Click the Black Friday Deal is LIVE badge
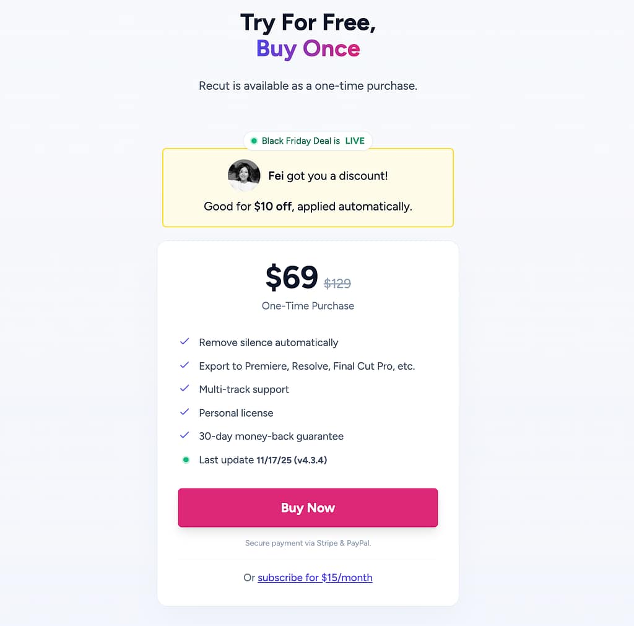The height and width of the screenshot is (626, 634). [308, 141]
